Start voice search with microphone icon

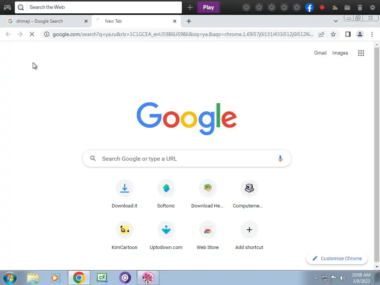(x=280, y=158)
